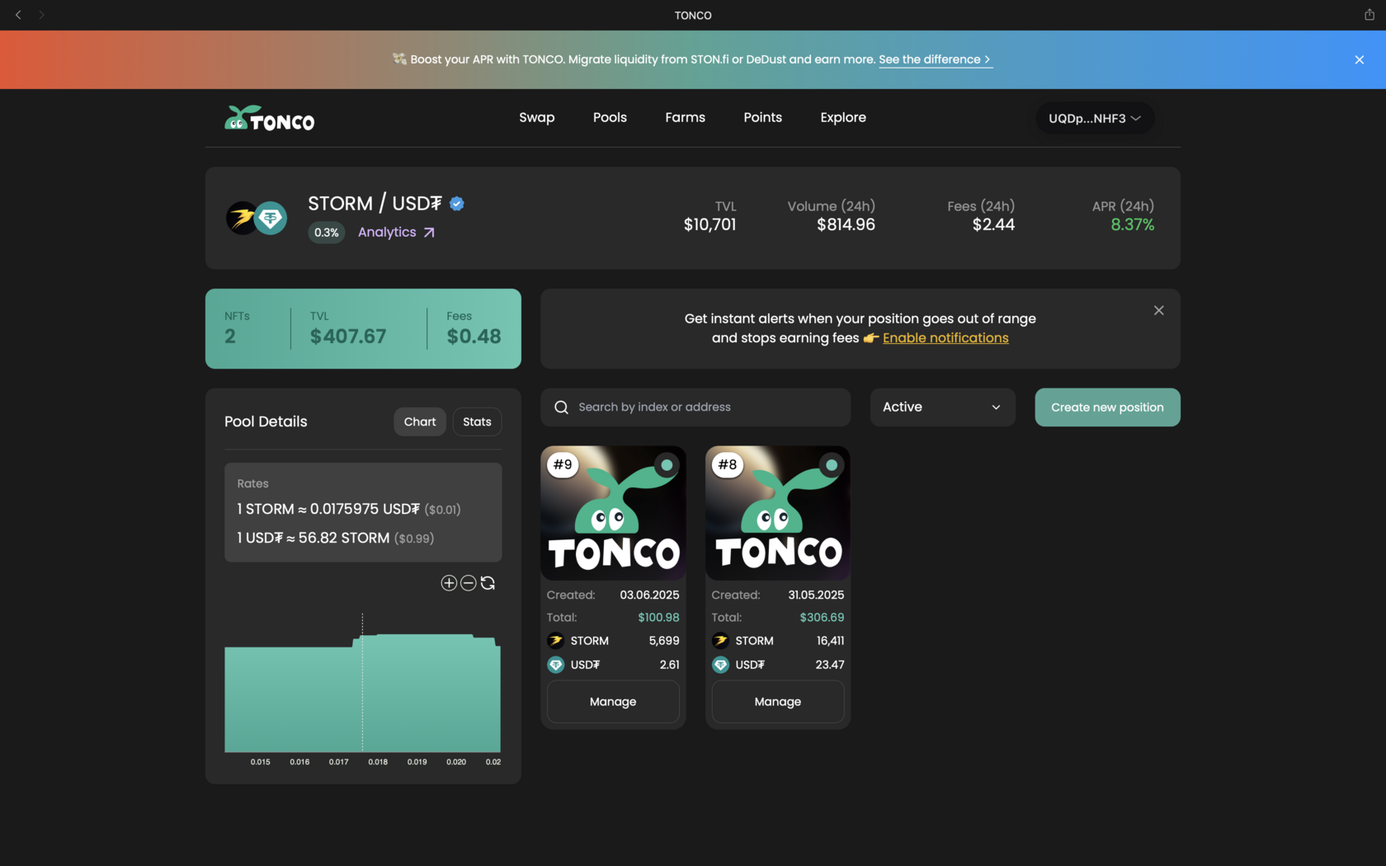The image size is (1386, 866).
Task: Click the $306.69 total on position #8
Action: point(822,618)
